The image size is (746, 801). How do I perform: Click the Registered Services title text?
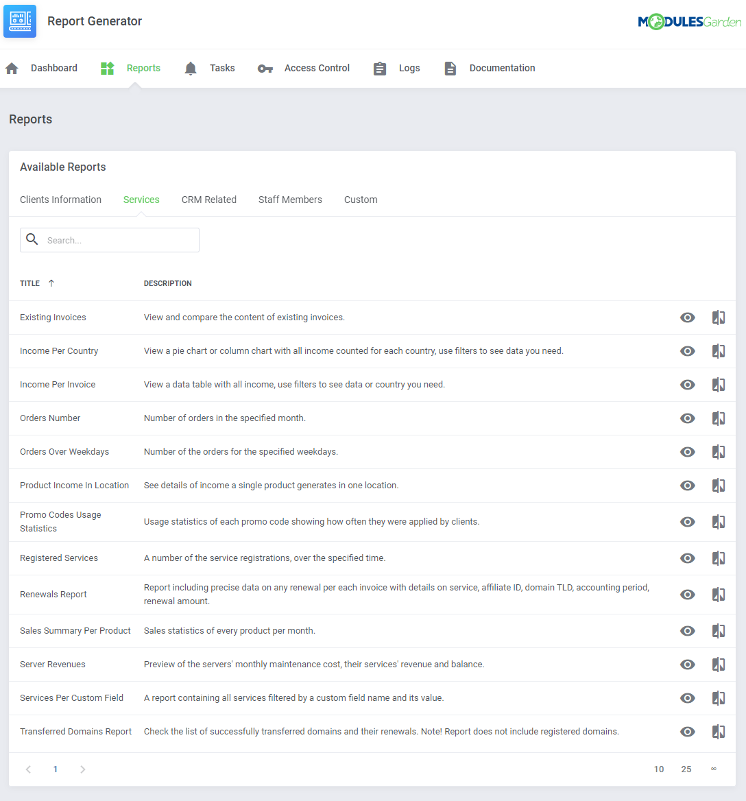pyautogui.click(x=59, y=558)
